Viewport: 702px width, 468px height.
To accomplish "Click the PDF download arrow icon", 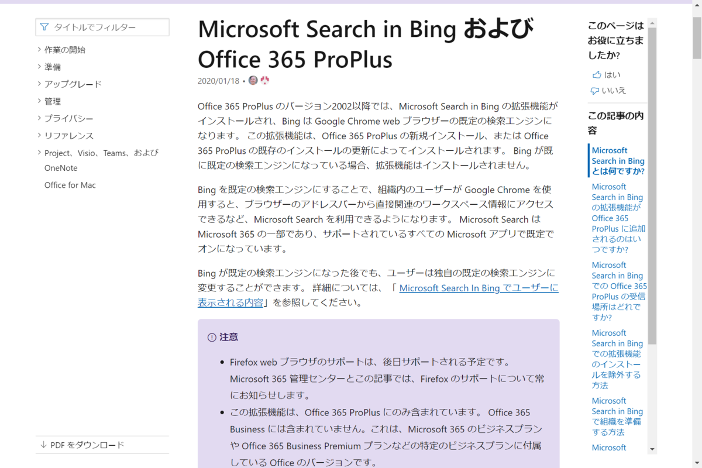I will pos(43,445).
